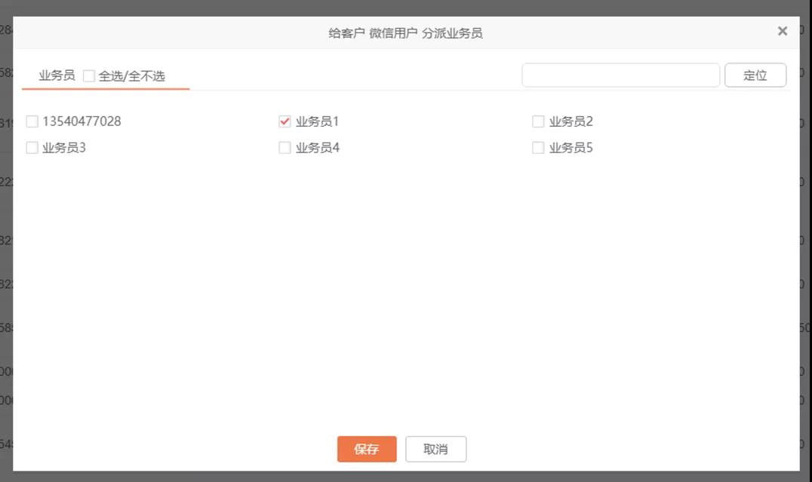Tick the 业务员3 checkbox
This screenshot has width=812, height=482.
pyautogui.click(x=32, y=148)
